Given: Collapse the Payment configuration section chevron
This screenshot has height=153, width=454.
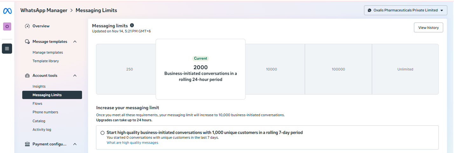Looking at the screenshot, I should [75, 144].
